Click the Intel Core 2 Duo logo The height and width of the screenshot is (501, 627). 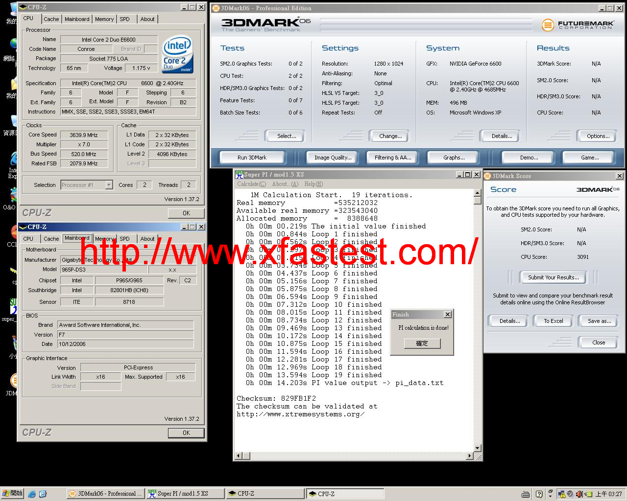pos(177,54)
